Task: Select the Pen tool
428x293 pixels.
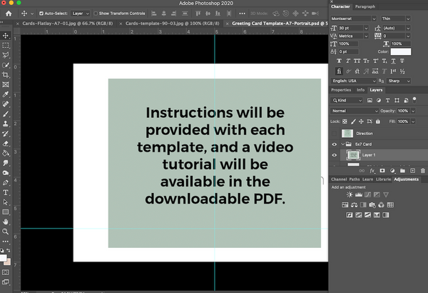Action: tap(6, 182)
